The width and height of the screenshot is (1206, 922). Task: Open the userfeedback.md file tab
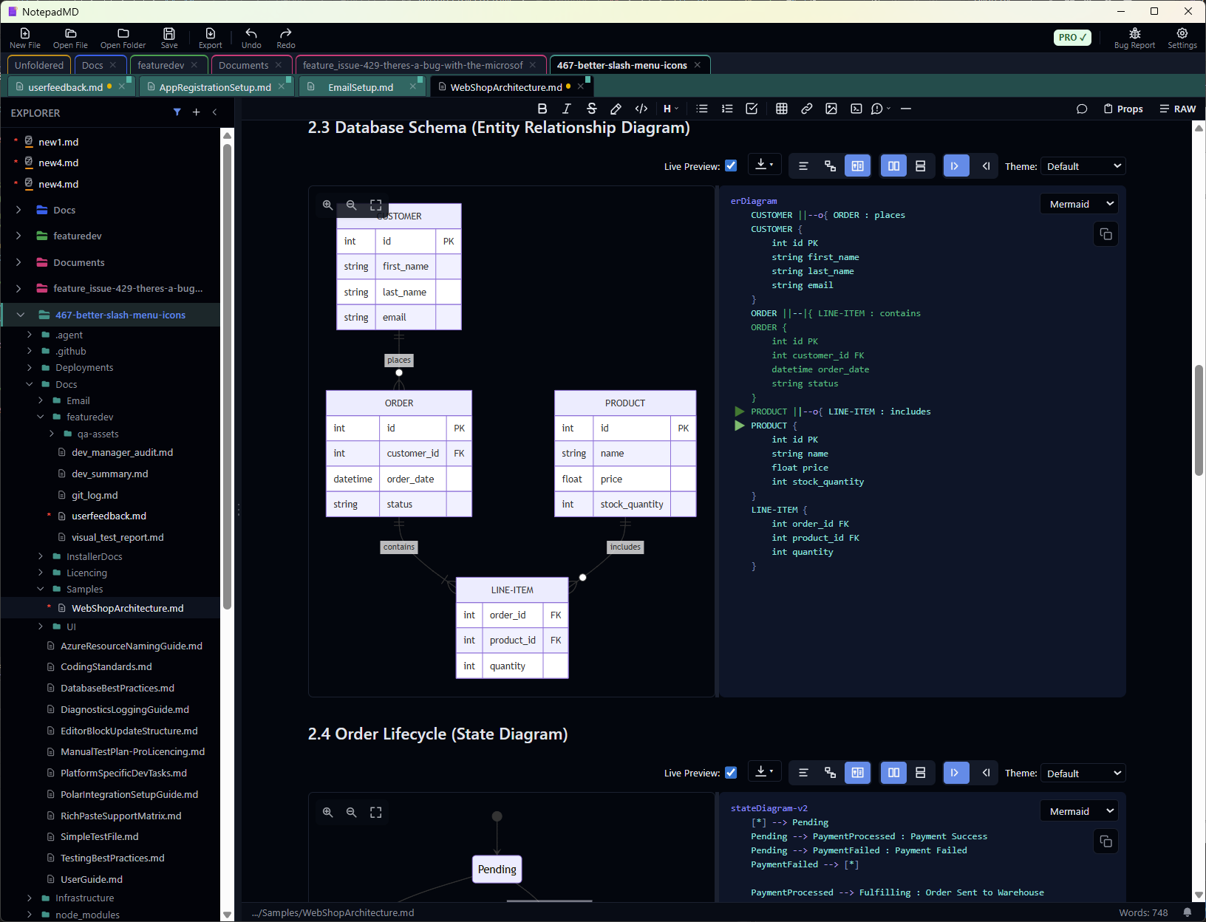click(66, 87)
